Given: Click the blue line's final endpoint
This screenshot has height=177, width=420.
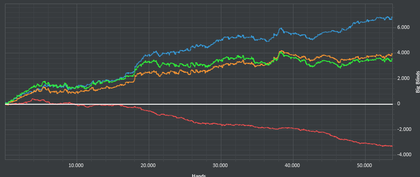Looking at the screenshot, I should point(392,18).
